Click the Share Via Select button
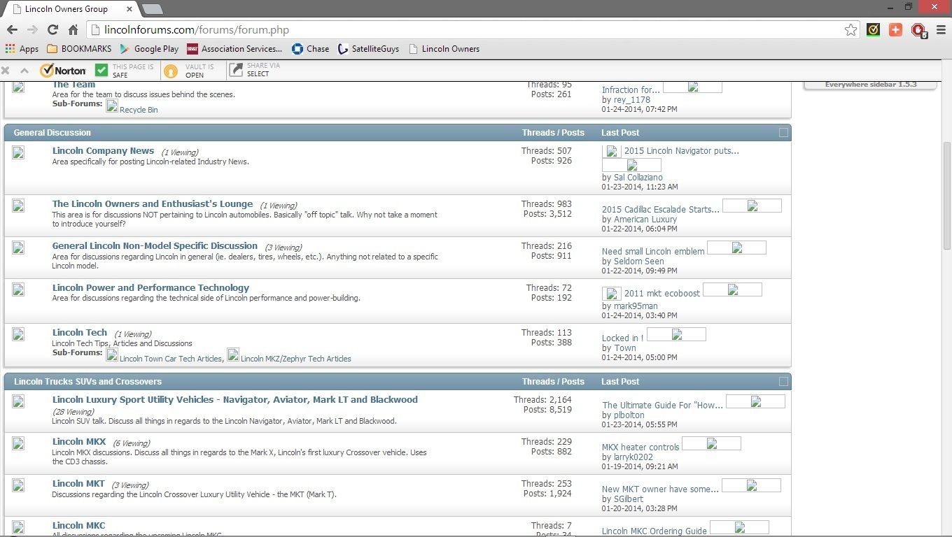Viewport: 952px width, 537px height. [255, 71]
